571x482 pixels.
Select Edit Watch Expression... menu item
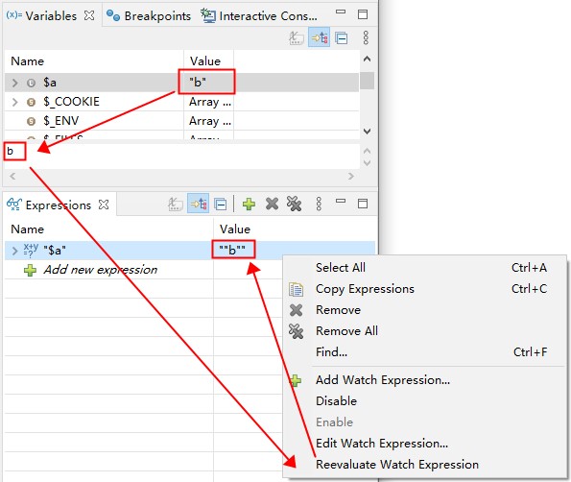coord(382,444)
